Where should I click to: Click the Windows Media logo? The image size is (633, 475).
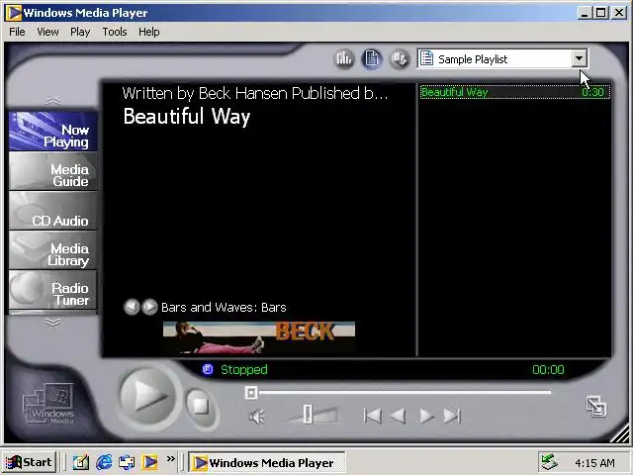click(x=48, y=403)
